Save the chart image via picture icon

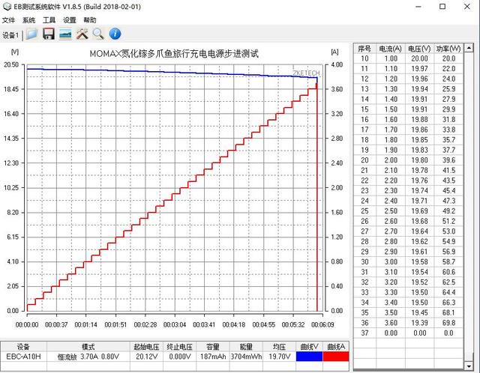(x=65, y=34)
